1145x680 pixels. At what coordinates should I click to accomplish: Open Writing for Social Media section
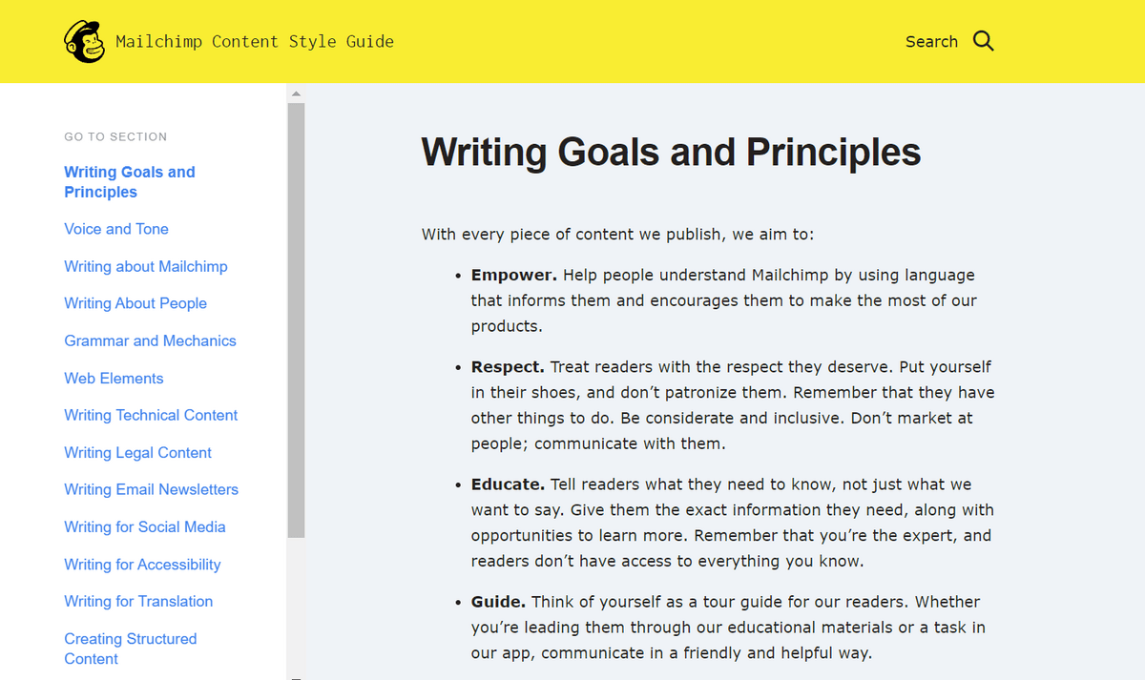click(145, 526)
